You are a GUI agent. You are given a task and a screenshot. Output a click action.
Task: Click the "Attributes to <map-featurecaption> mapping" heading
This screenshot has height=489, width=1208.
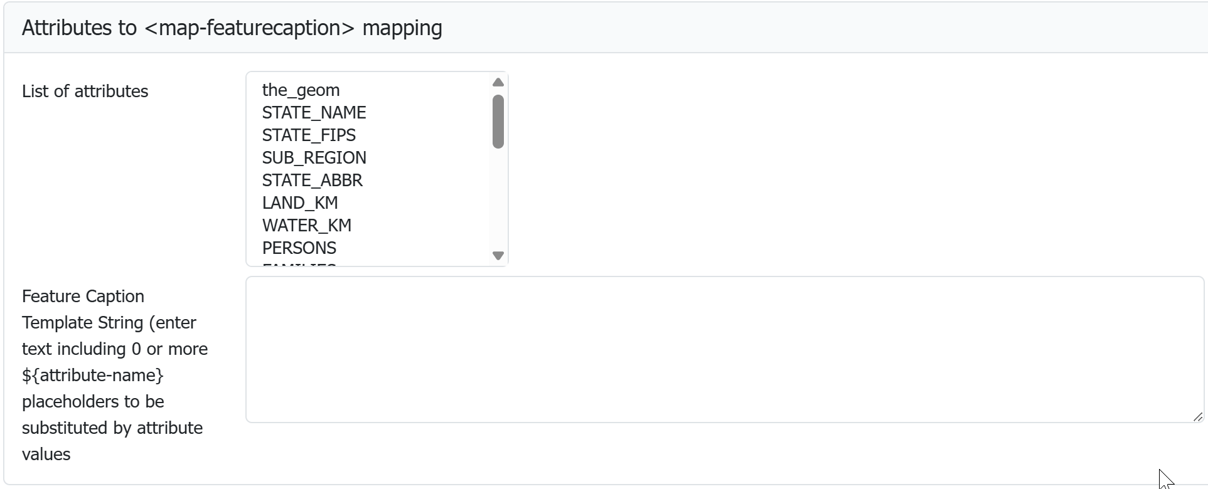pos(232,28)
